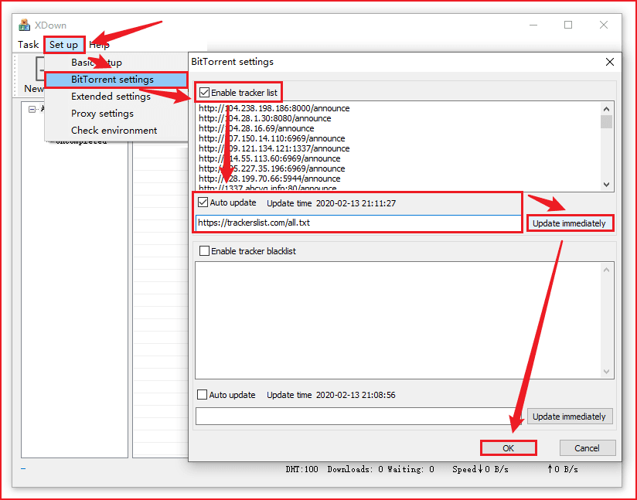Maximize the XDown window
The image size is (637, 500).
568,25
